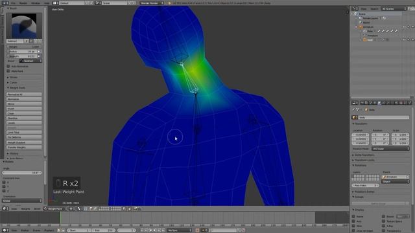Enable X-Ray display checkbox
This screenshot has height=233, width=415.
pos(383,226)
